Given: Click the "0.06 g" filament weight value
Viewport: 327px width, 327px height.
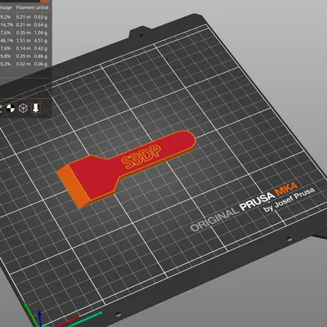Looking at the screenshot, I should pyautogui.click(x=41, y=64).
